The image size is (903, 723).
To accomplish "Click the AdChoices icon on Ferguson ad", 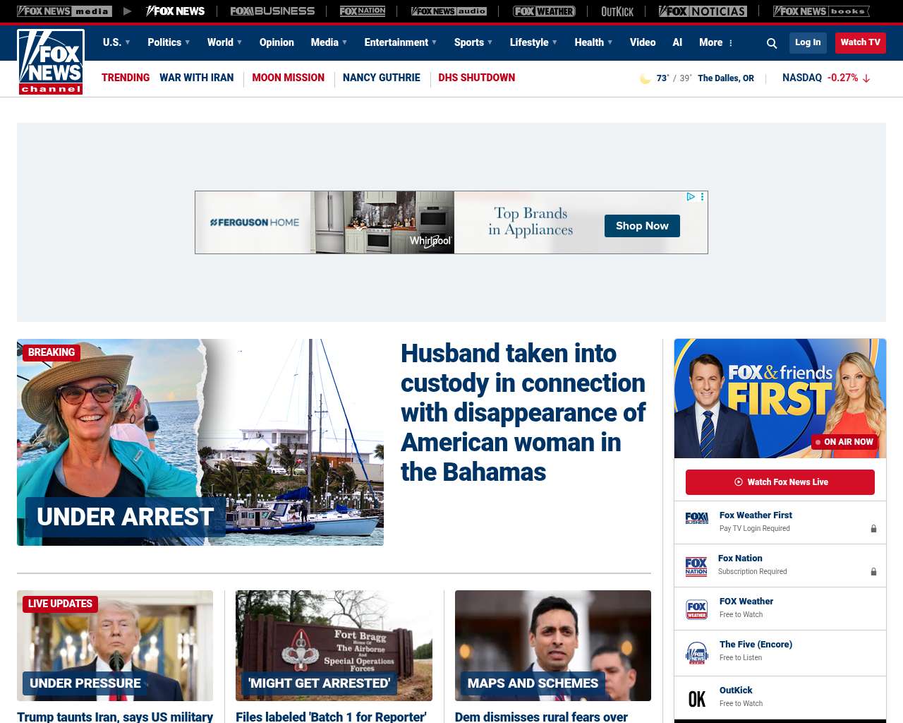I will pyautogui.click(x=691, y=197).
